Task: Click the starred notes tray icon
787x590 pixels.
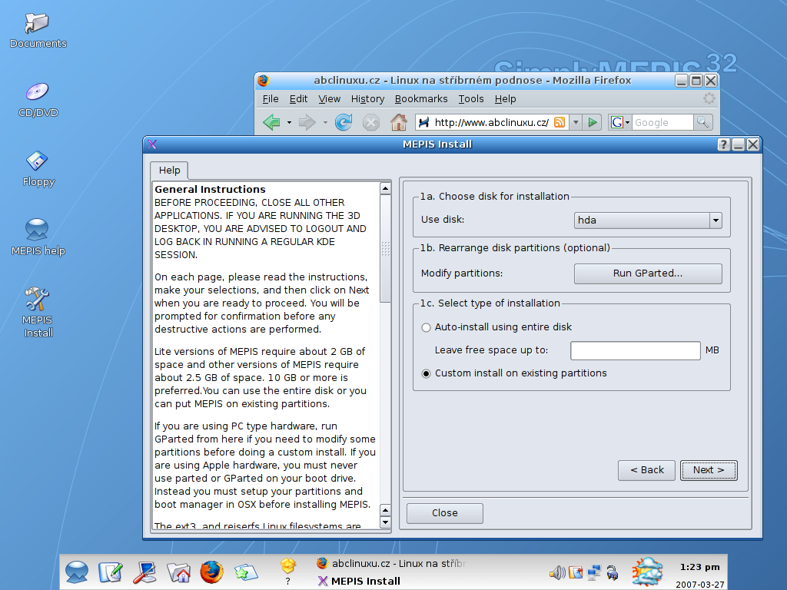Action: click(x=576, y=572)
